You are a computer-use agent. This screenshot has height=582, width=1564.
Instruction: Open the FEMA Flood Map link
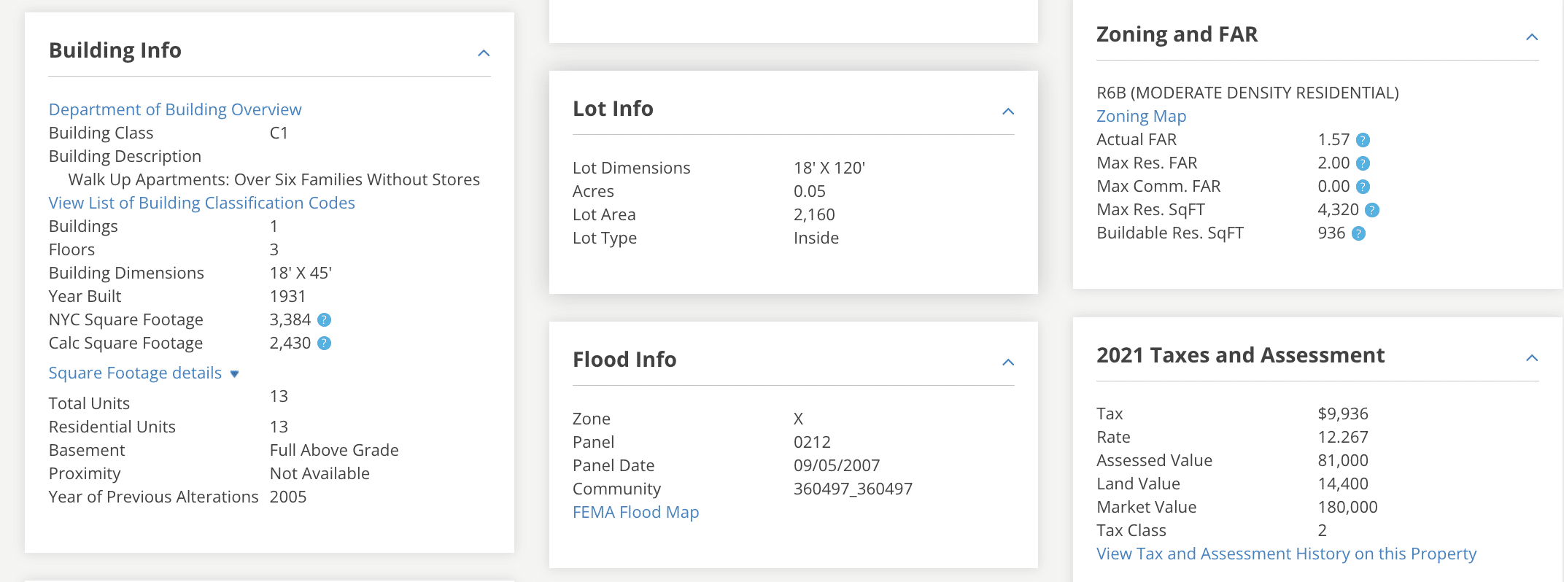click(635, 513)
